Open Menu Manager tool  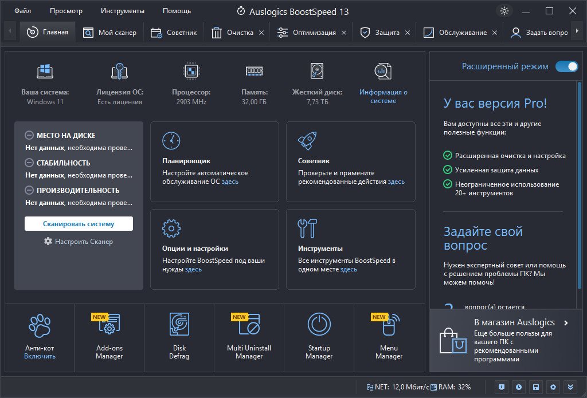[389, 324]
